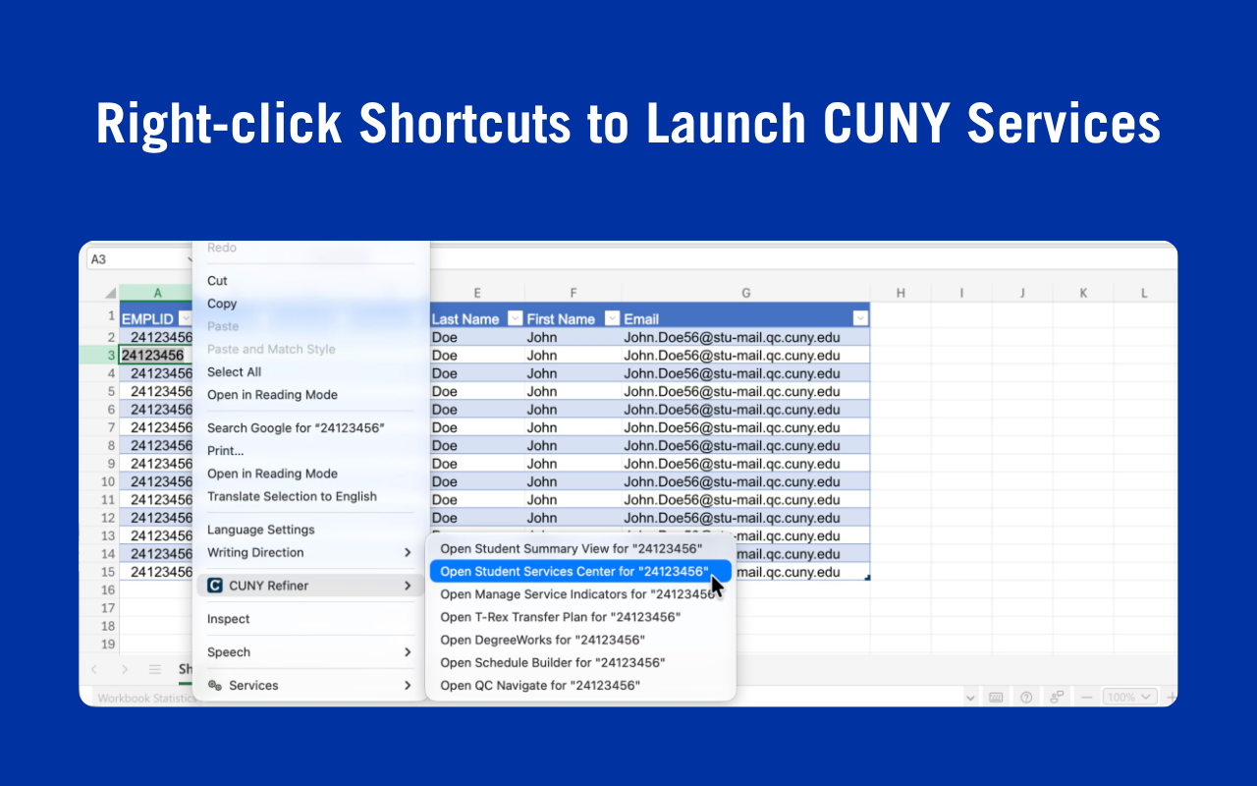The width and height of the screenshot is (1257, 786).
Task: Select column G header
Action: [x=746, y=293]
